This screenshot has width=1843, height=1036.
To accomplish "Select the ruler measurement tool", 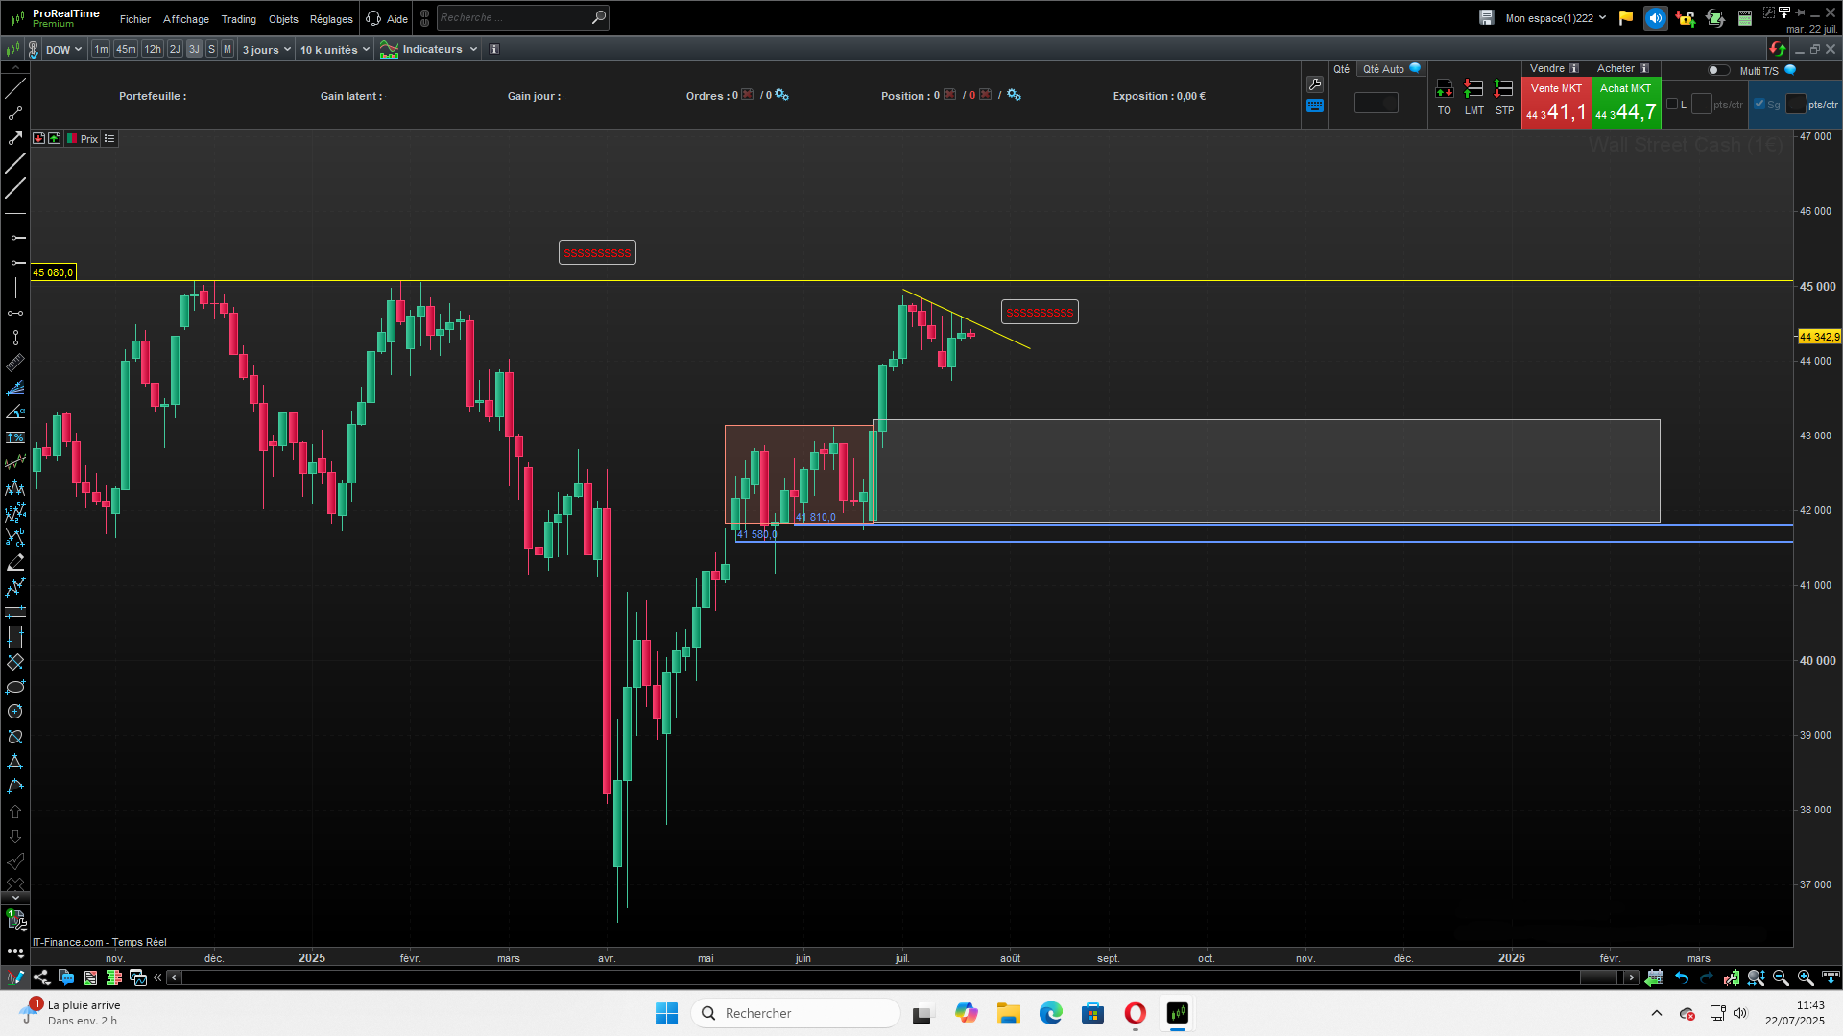I will click(x=14, y=363).
